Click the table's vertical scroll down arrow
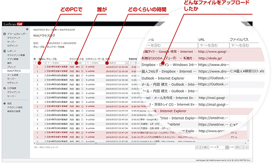This screenshot has width=272, height=165. (x=248, y=141)
